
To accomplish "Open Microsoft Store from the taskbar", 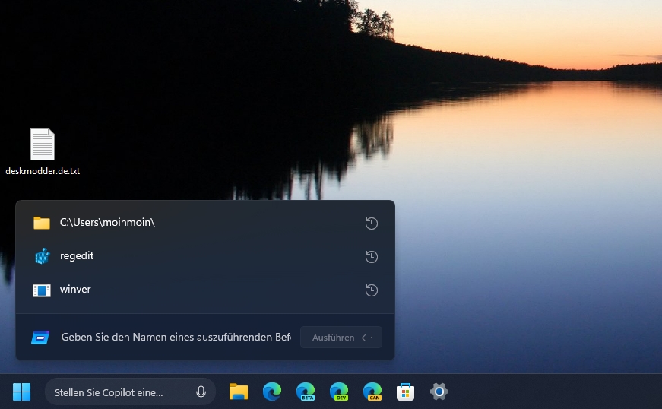I will pos(405,392).
